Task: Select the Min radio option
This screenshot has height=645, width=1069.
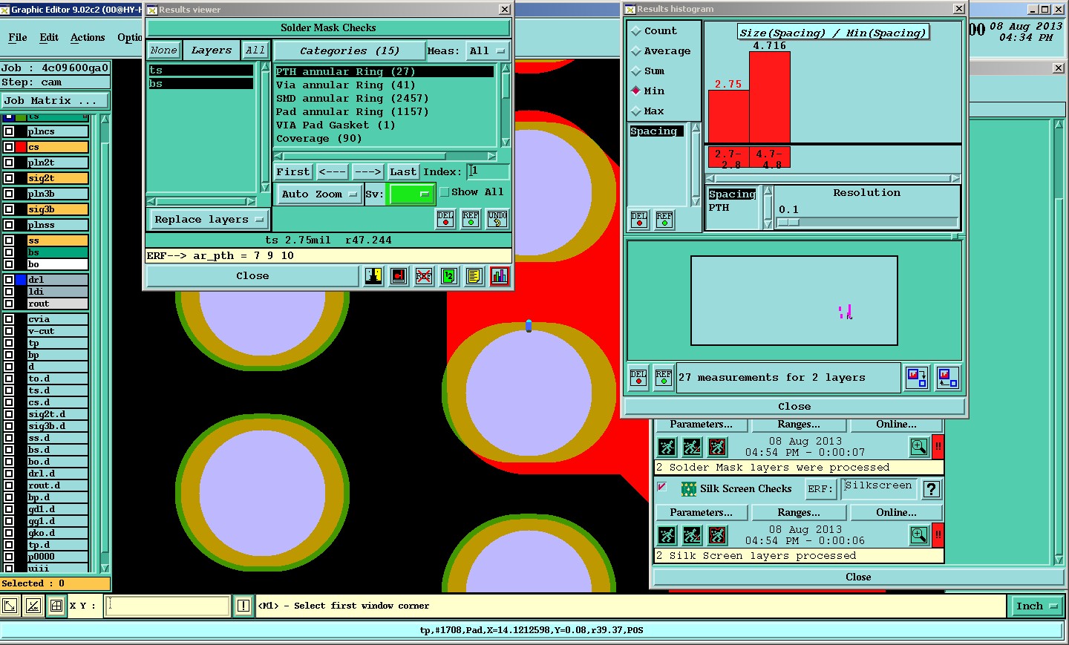Action: point(635,91)
